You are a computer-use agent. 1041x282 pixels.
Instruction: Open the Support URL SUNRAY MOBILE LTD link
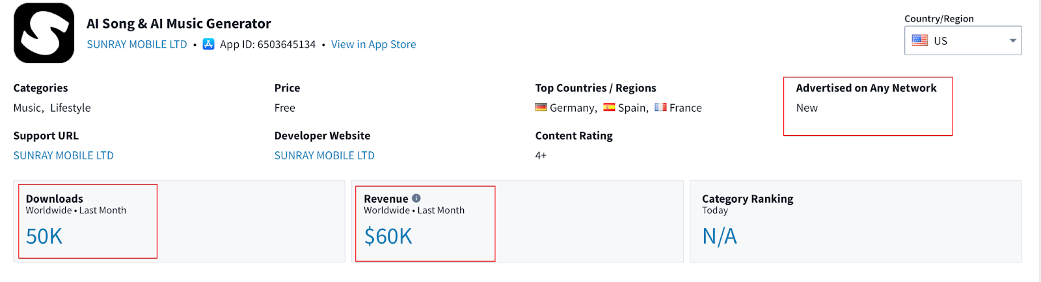tap(63, 155)
